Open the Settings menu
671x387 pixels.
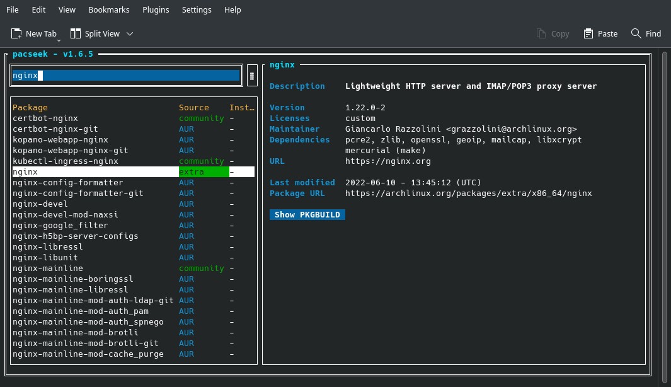click(197, 10)
